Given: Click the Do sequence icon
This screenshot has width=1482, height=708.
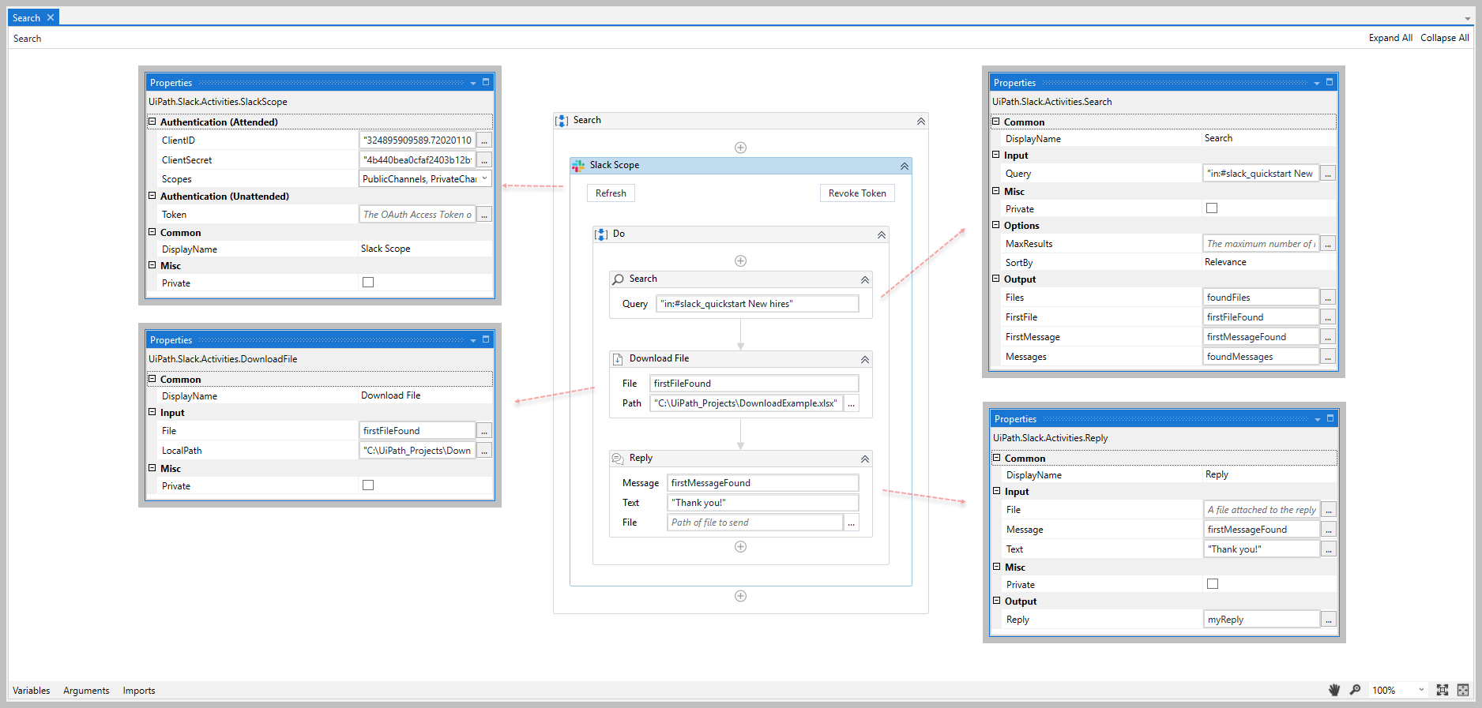Looking at the screenshot, I should tap(601, 234).
